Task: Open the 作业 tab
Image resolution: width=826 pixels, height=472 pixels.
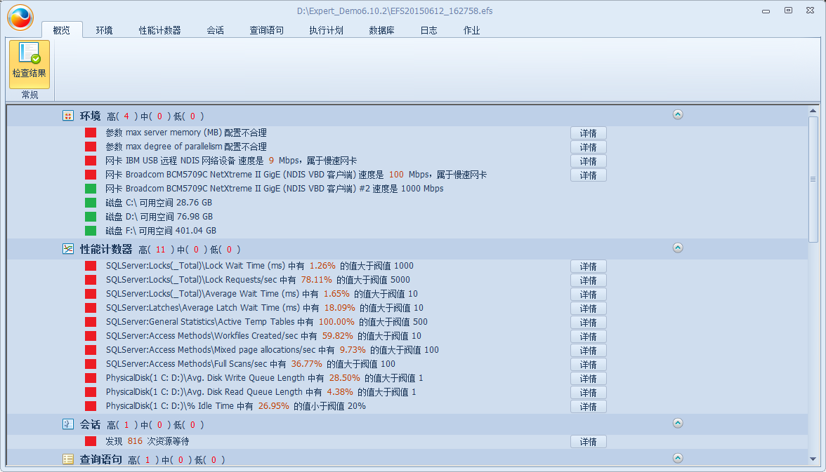Action: (471, 30)
